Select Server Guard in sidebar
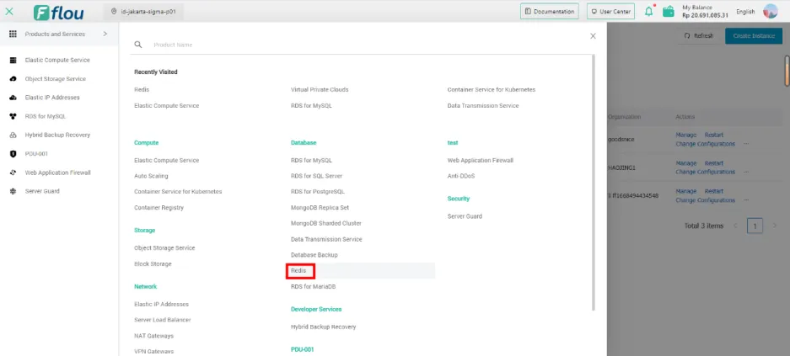This screenshot has width=790, height=356. [x=42, y=191]
